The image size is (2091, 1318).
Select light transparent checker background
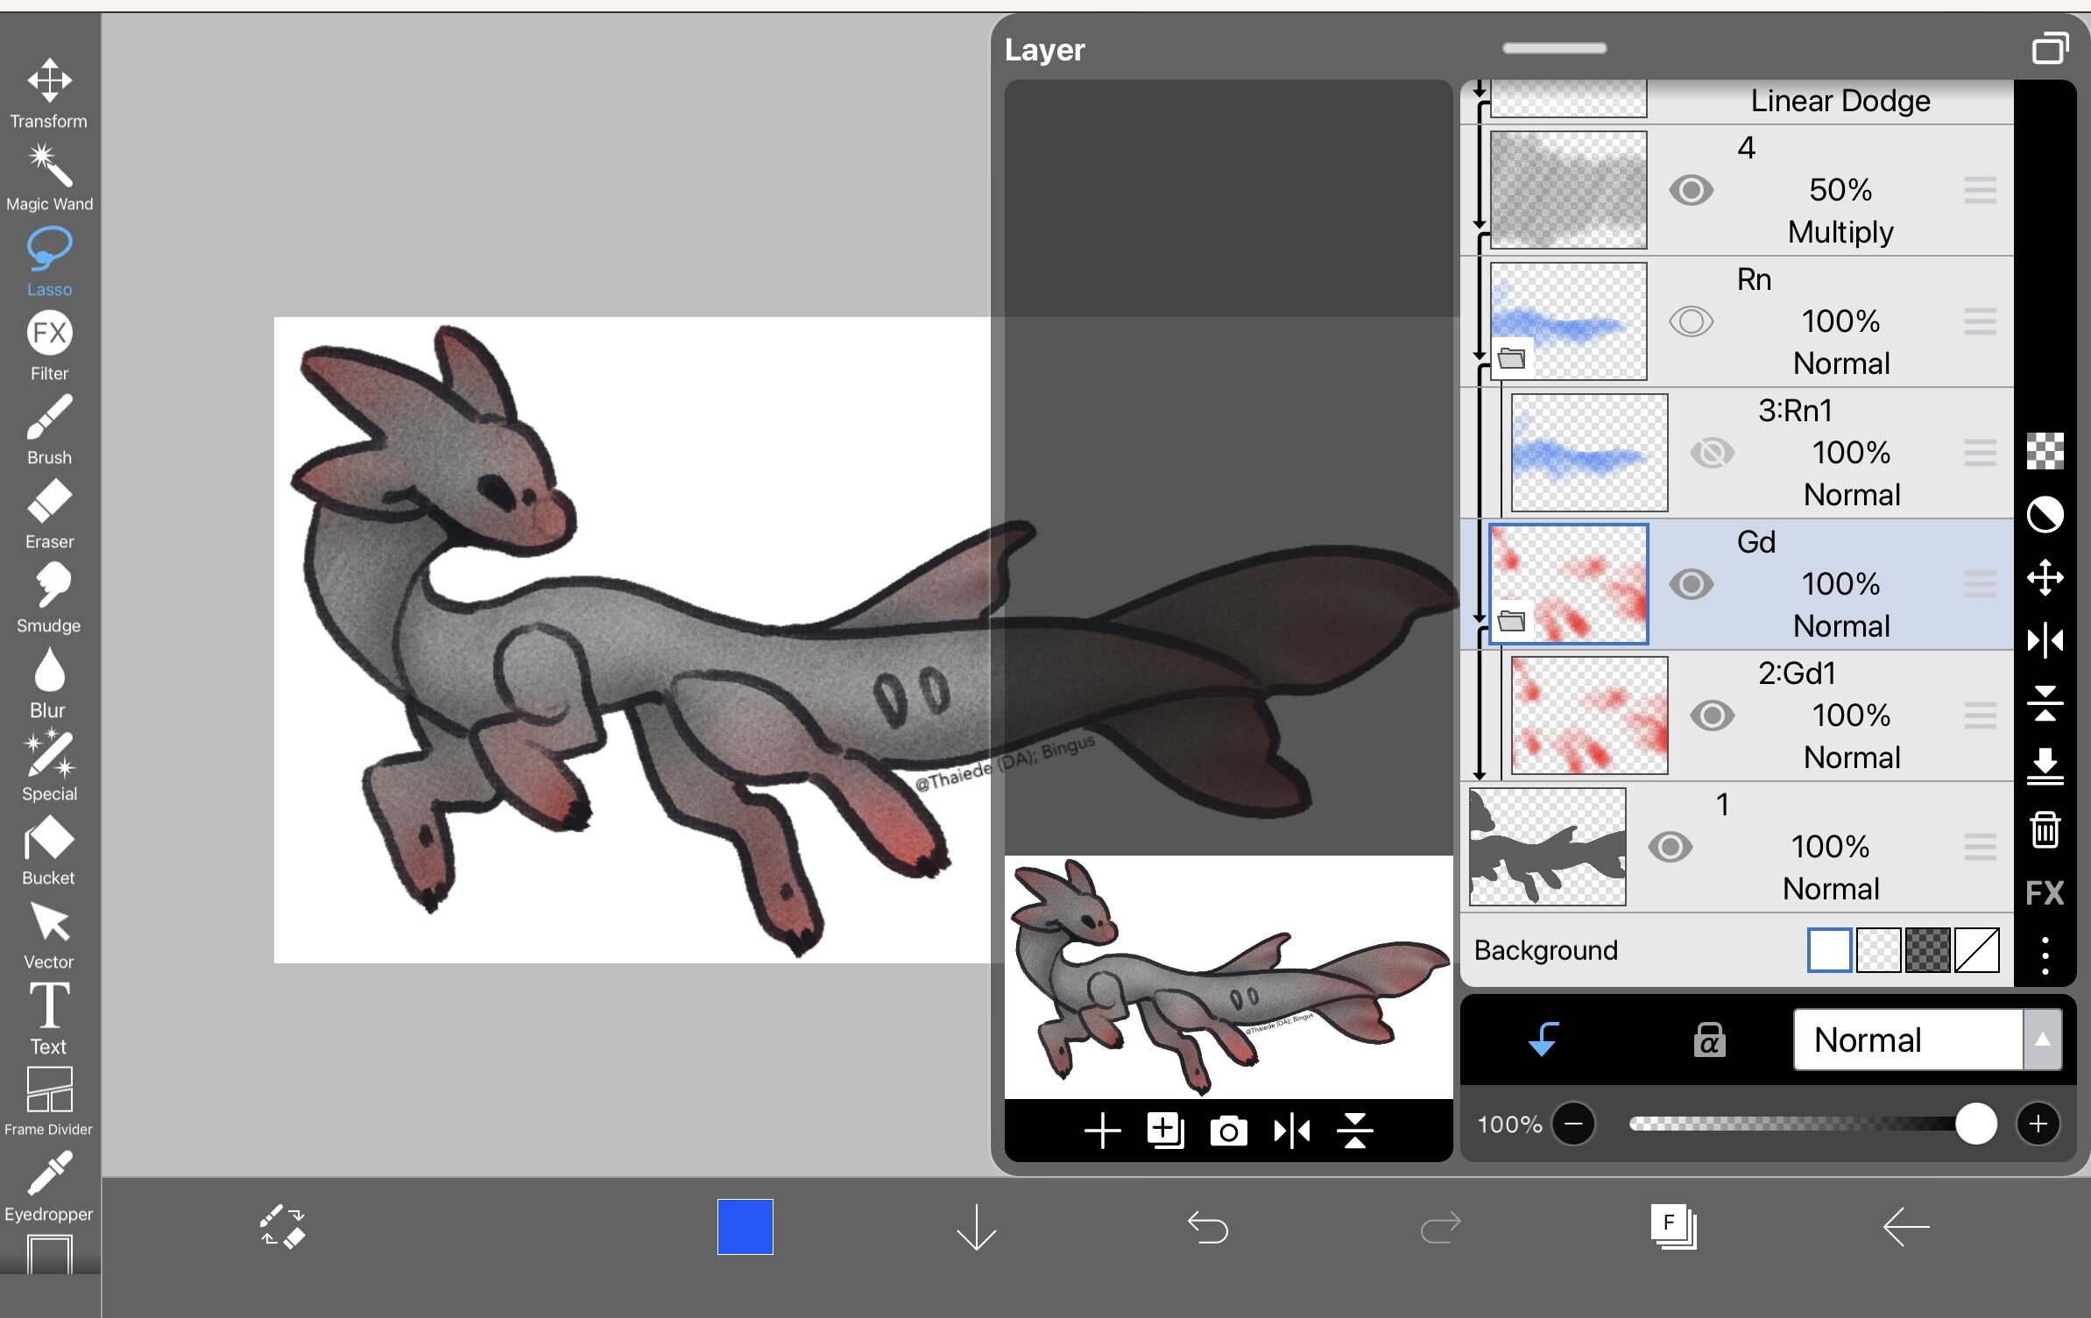click(1878, 950)
